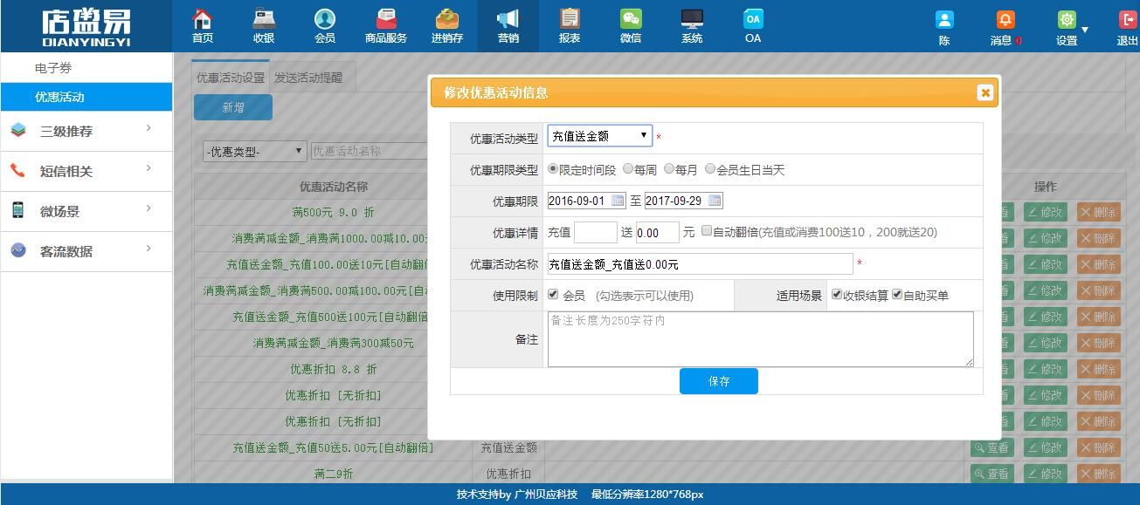Click the 短信相关 phone icon

(18, 171)
